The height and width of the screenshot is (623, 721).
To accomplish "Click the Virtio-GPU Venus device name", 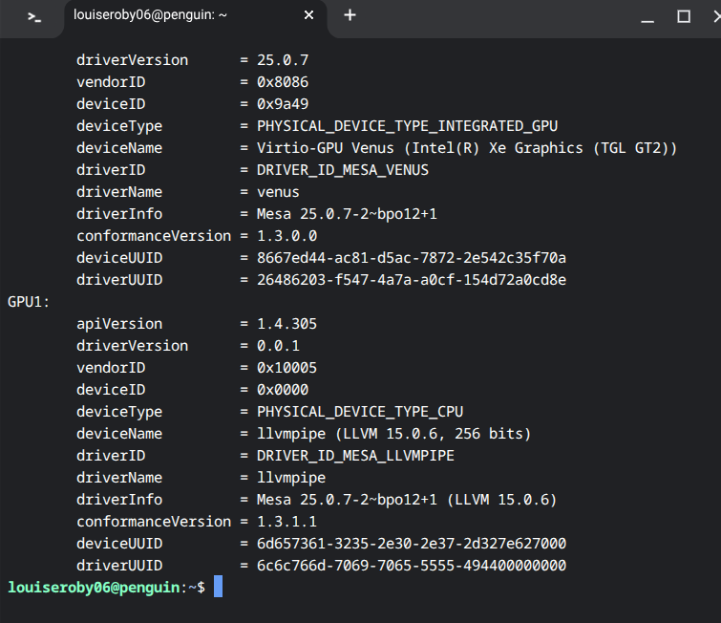I will coord(466,148).
